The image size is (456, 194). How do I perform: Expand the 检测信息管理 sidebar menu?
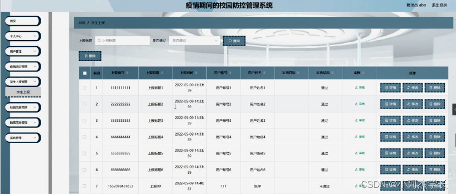point(23,107)
